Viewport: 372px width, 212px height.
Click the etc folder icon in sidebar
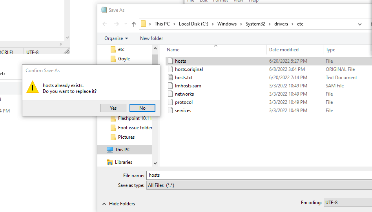(113, 49)
